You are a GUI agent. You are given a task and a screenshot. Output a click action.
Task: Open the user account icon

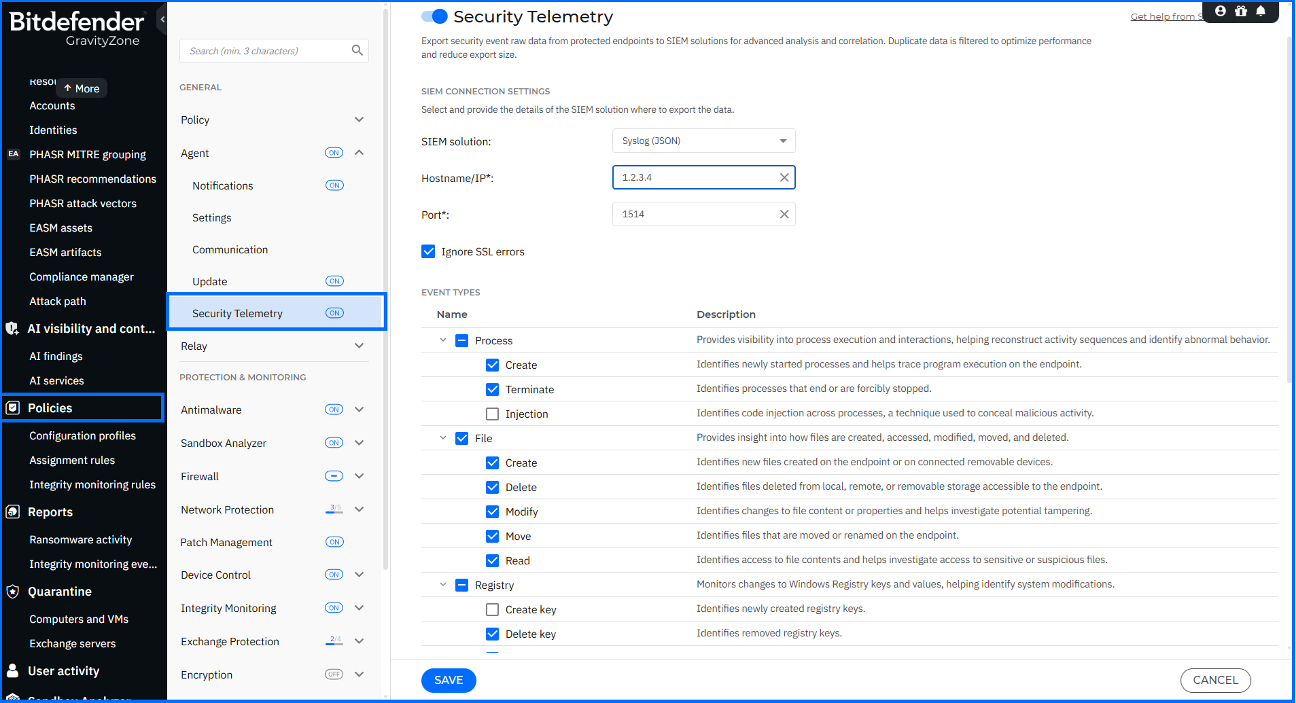pyautogui.click(x=1221, y=11)
